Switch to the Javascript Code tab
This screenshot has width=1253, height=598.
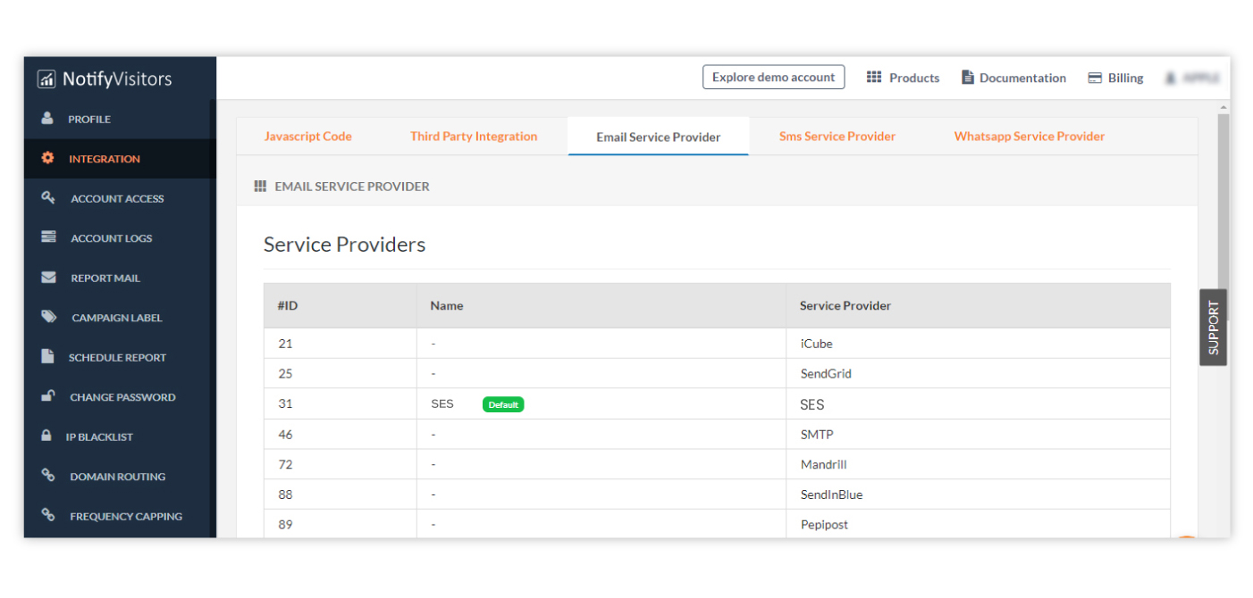click(x=308, y=137)
